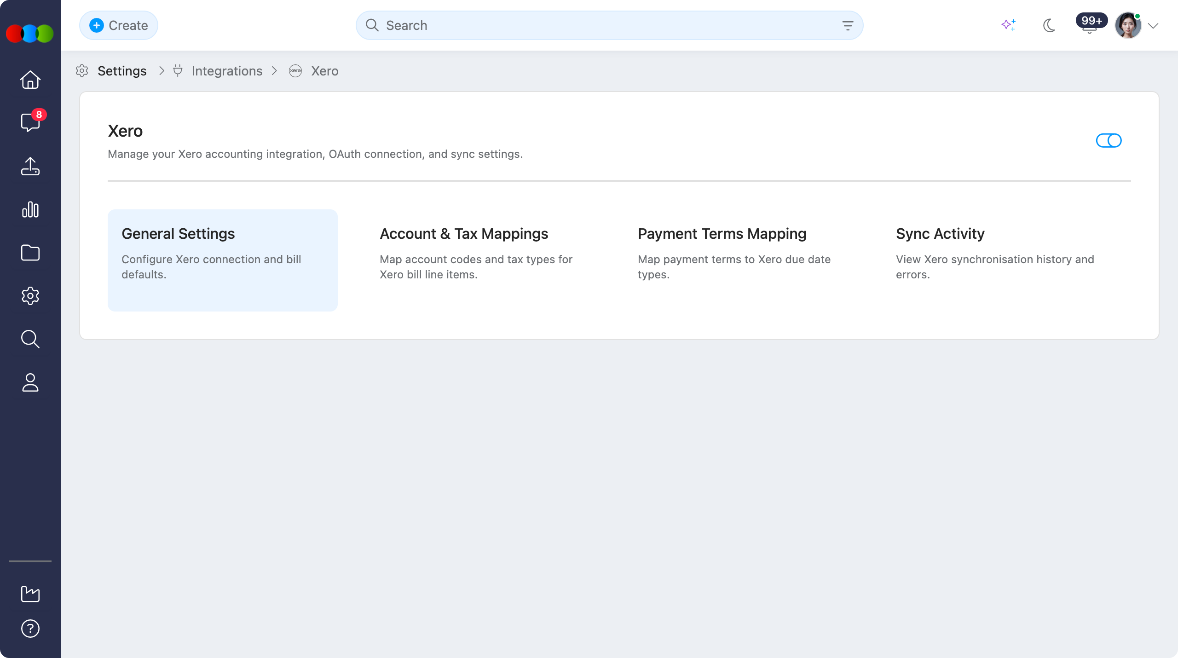This screenshot has height=658, width=1178.
Task: Click the AI sparkle icon in header
Action: pyautogui.click(x=1009, y=25)
